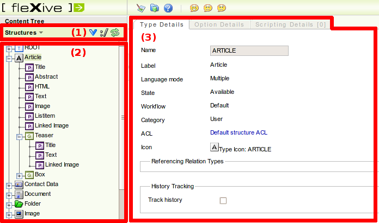Open the Default structure ACL link
This screenshot has height=223, width=379.
coord(239,132)
